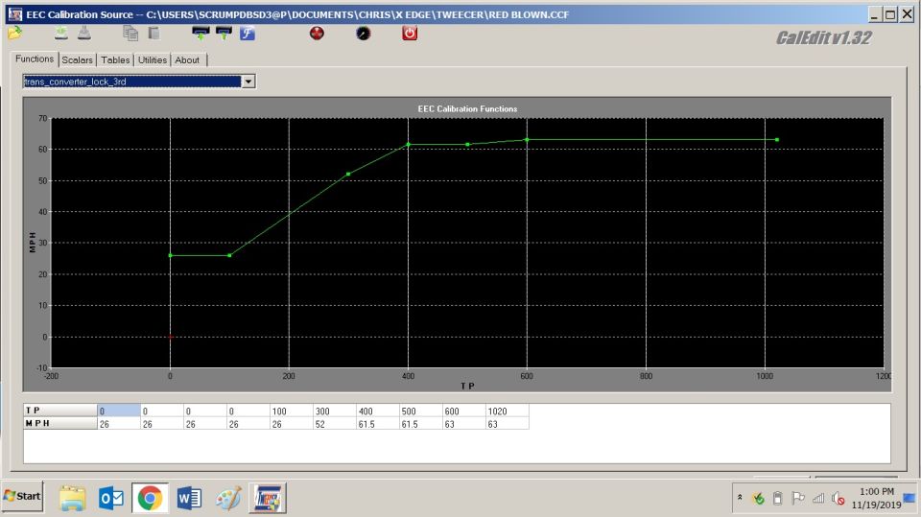Select the T P cell showing 100
This screenshot has height=517, width=921.
click(x=292, y=411)
